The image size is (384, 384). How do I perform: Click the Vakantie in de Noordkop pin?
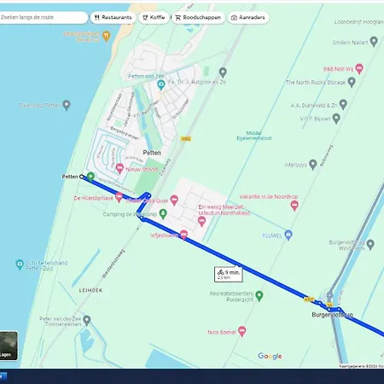coord(294,205)
